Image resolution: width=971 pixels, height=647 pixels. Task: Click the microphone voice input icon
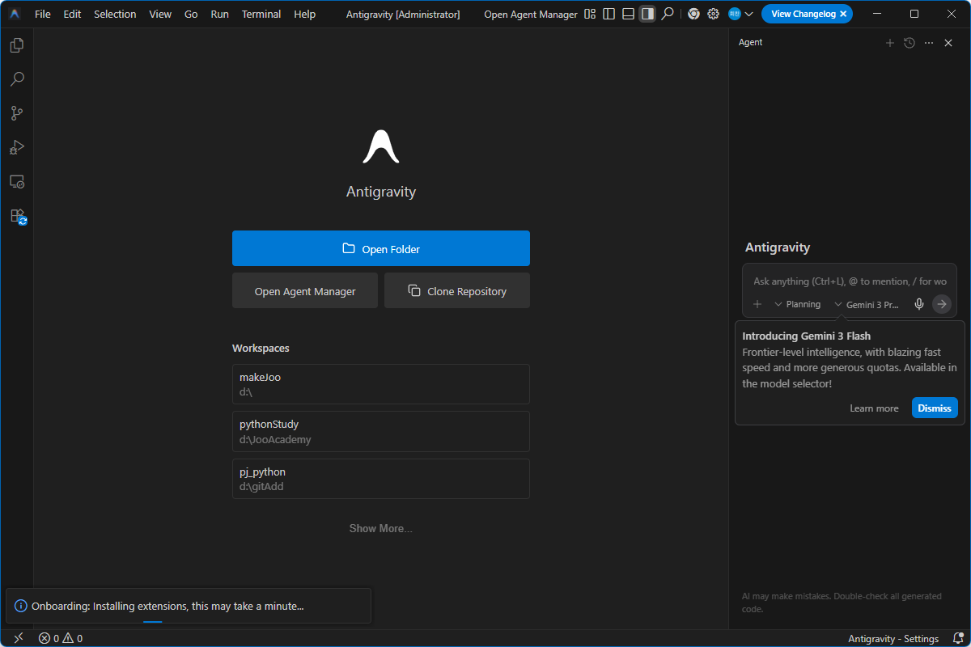[x=919, y=304]
